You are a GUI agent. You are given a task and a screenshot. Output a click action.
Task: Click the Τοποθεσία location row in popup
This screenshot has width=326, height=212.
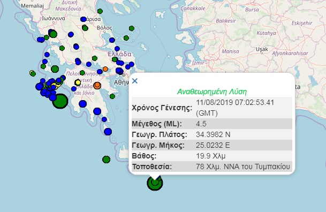tap(212, 166)
